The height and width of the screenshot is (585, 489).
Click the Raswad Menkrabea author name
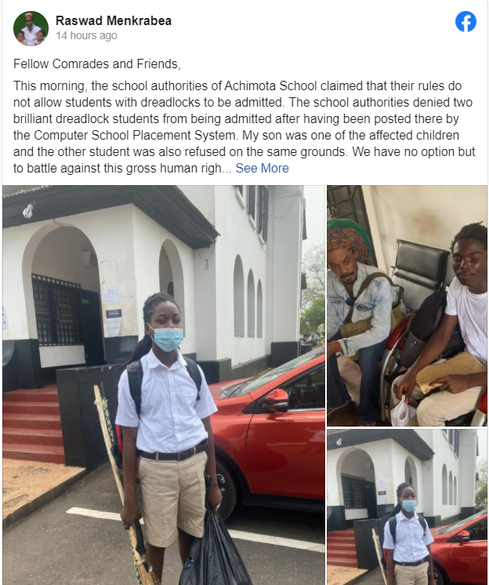[x=114, y=20]
